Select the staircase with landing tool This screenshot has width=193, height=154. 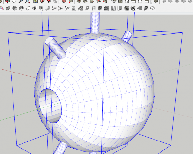[x=60, y=8]
